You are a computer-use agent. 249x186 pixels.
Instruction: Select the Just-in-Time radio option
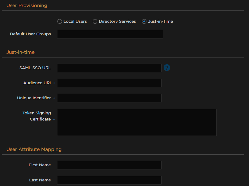coord(144,22)
